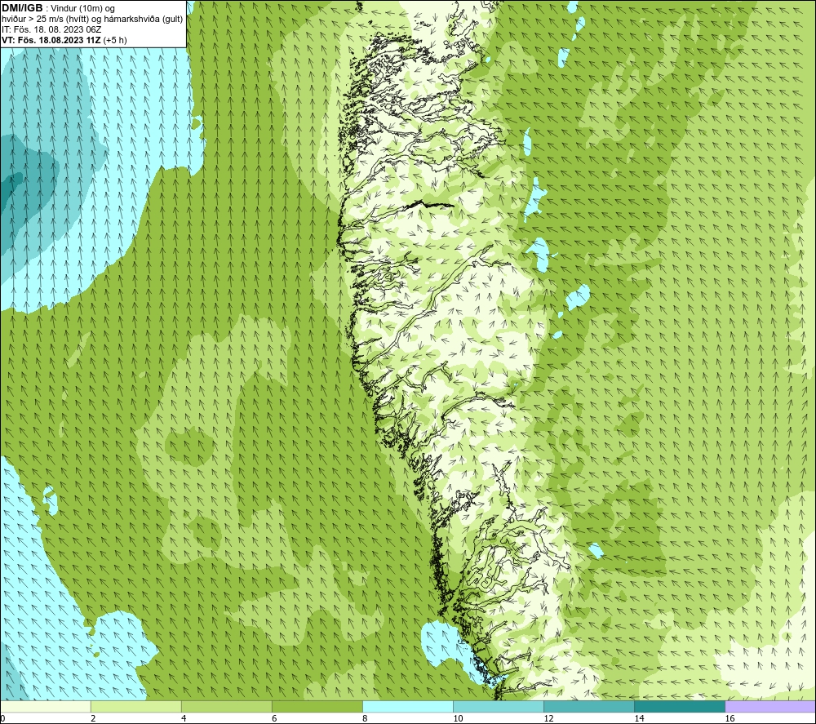Click the 8–10 m/s light cyan legend swatch
The image size is (816, 724).
click(407, 706)
